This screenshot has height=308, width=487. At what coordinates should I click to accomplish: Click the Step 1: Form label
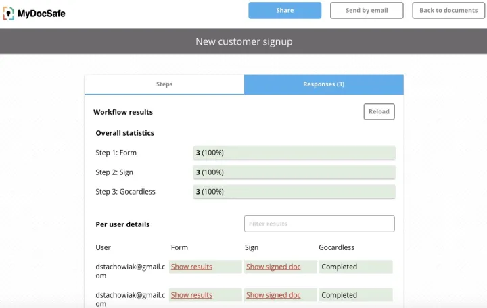(116, 153)
